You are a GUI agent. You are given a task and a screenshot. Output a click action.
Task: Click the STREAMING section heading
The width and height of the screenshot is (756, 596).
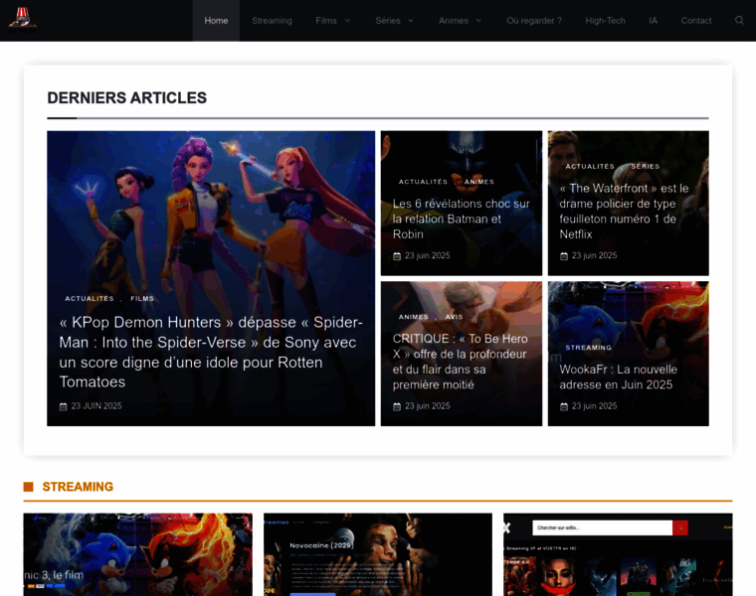(x=78, y=487)
